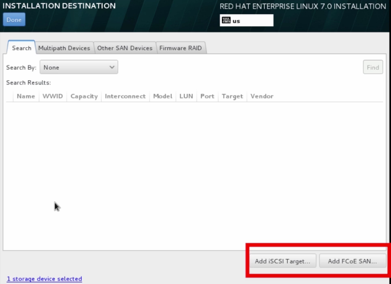391x284 pixels.
Task: Click the LUN column header
Action: (186, 96)
